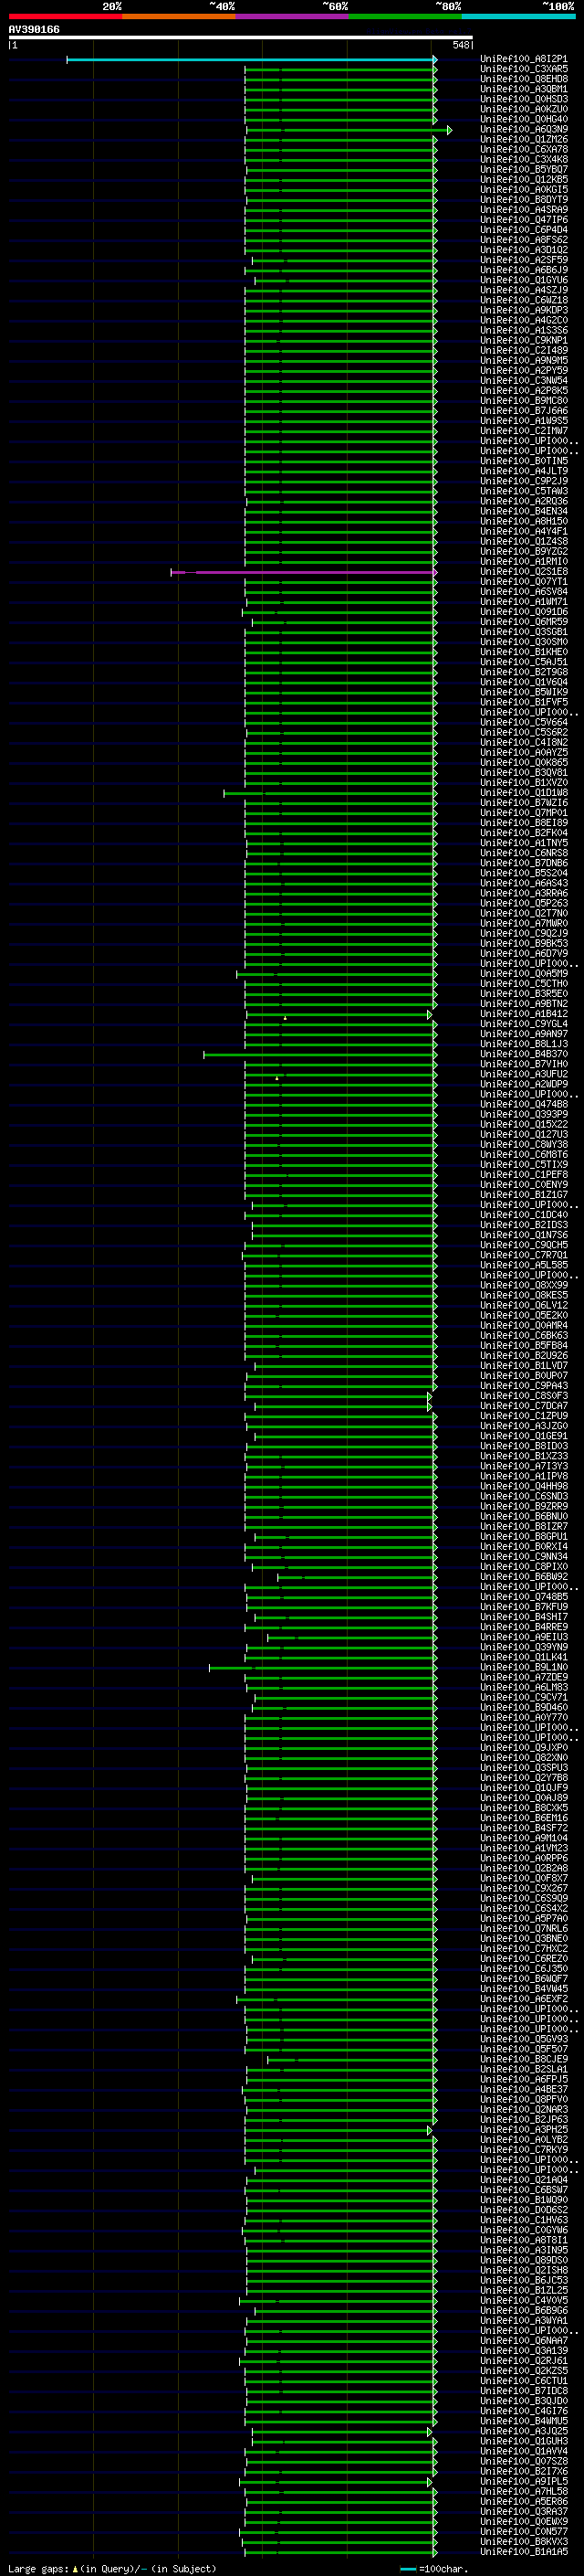
Task: Select hit UniRef100_C5AJ51
Action: [x=523, y=662]
